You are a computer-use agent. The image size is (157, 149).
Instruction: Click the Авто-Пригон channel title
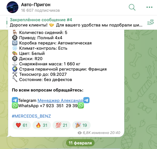36,5
